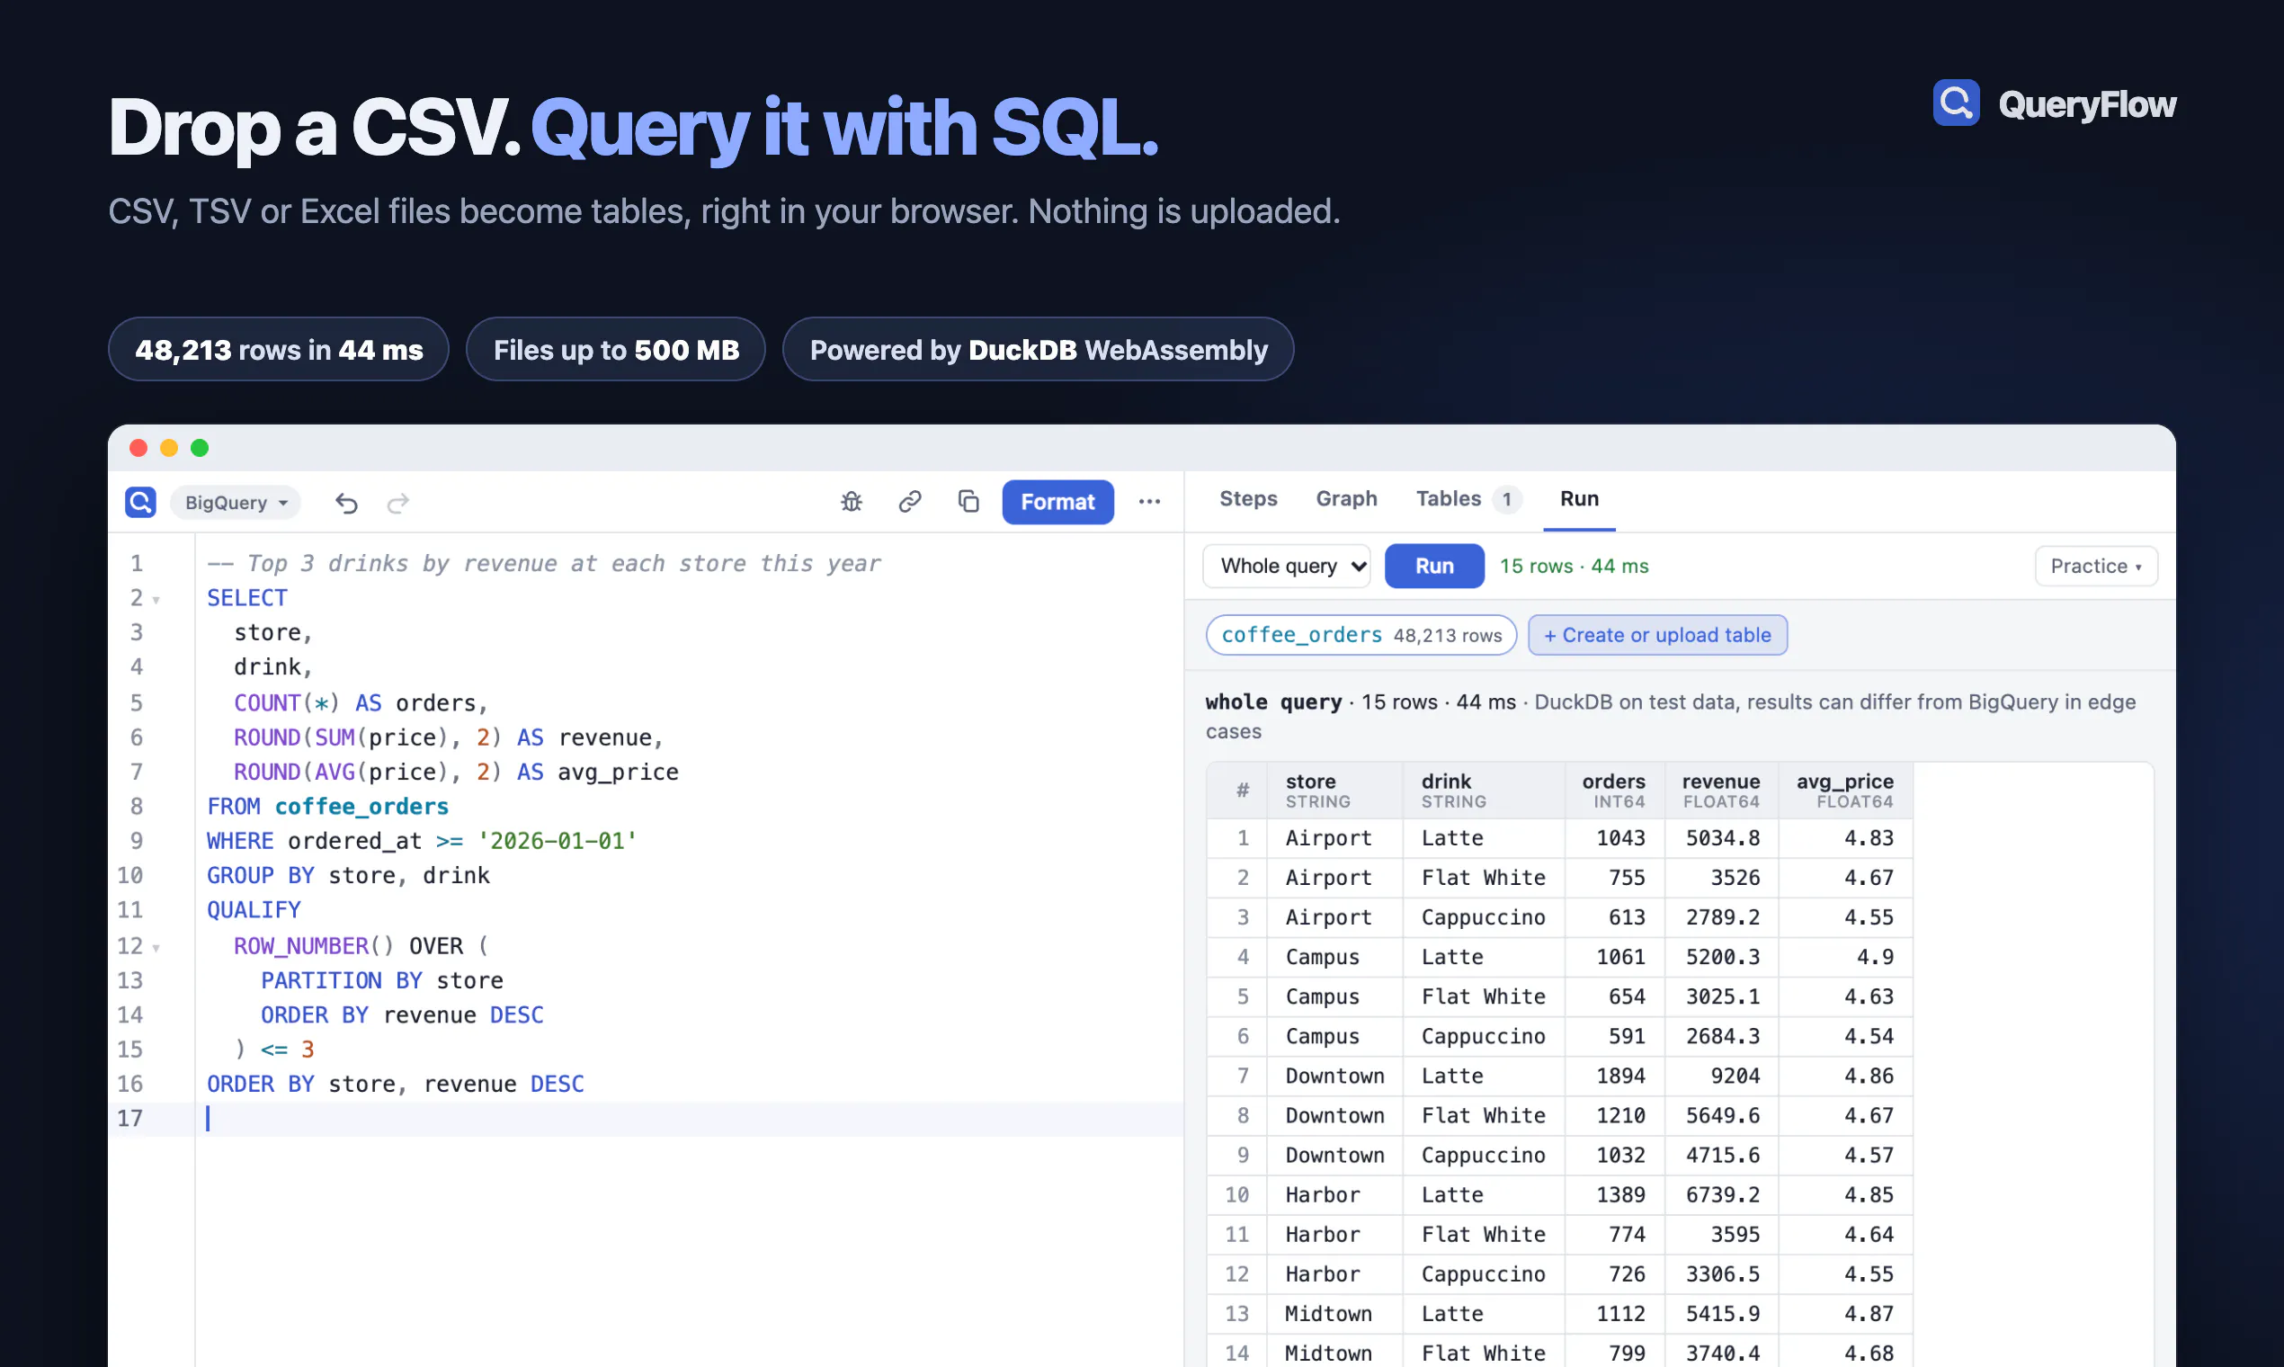2284x1367 pixels.
Task: Click the QUALIFY keyword on line 11
Action: pos(254,910)
